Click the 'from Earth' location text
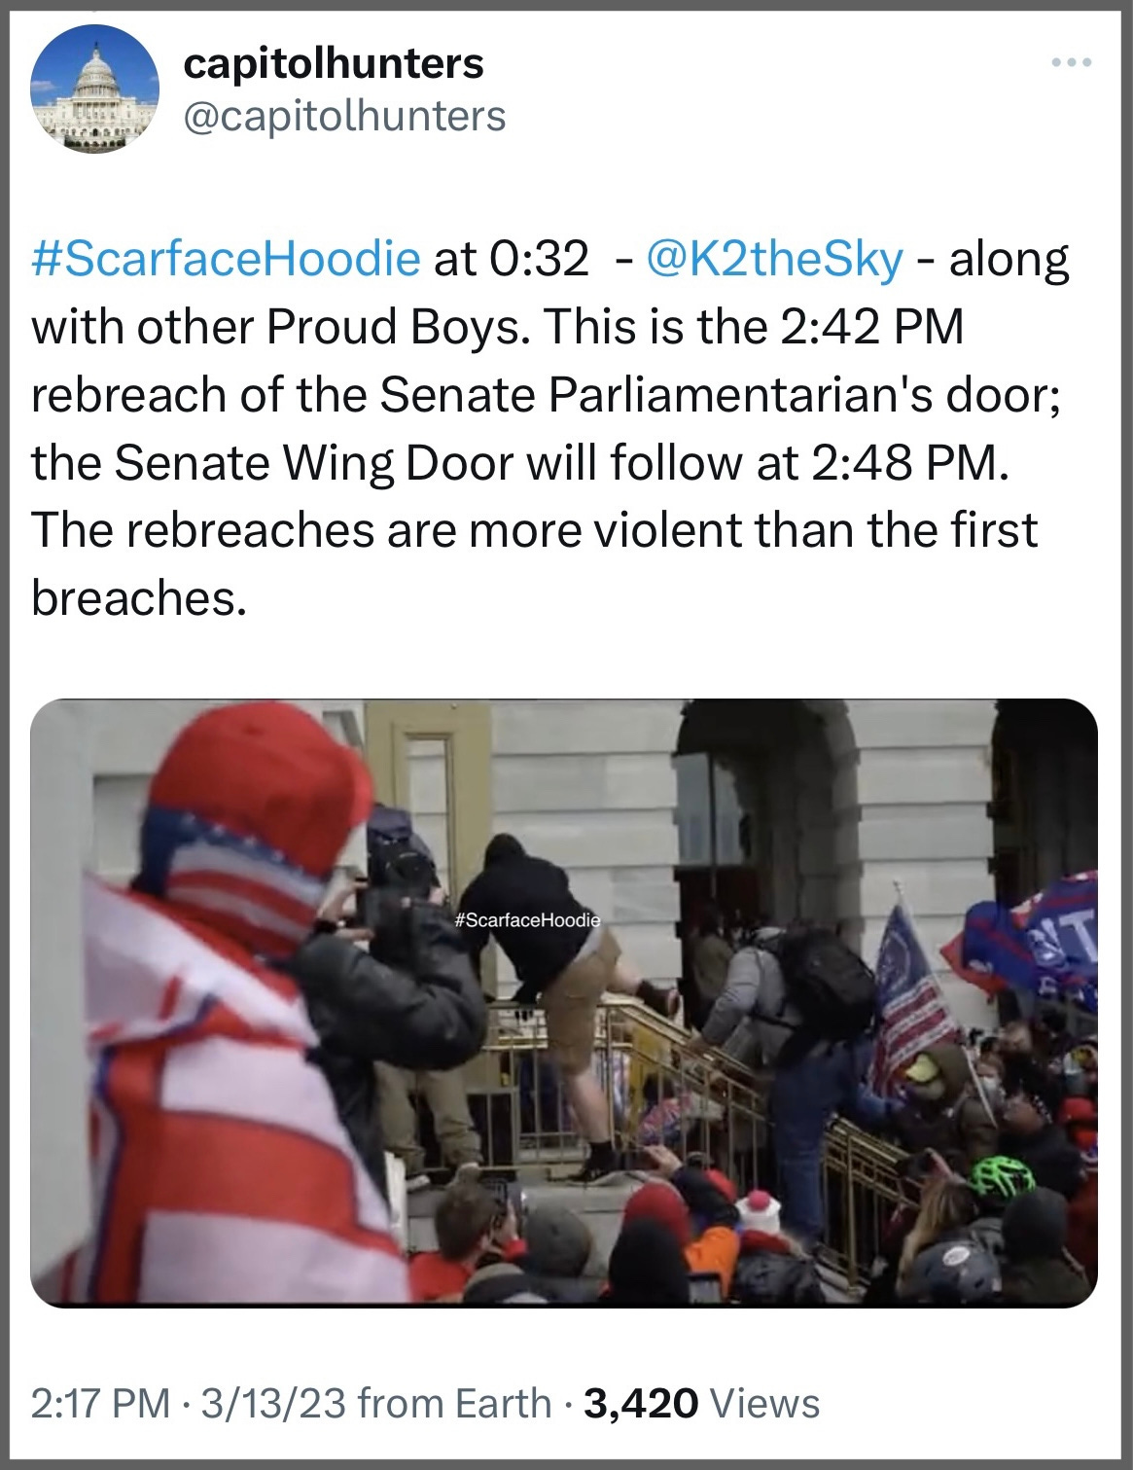The width and height of the screenshot is (1133, 1470). pos(454,1404)
